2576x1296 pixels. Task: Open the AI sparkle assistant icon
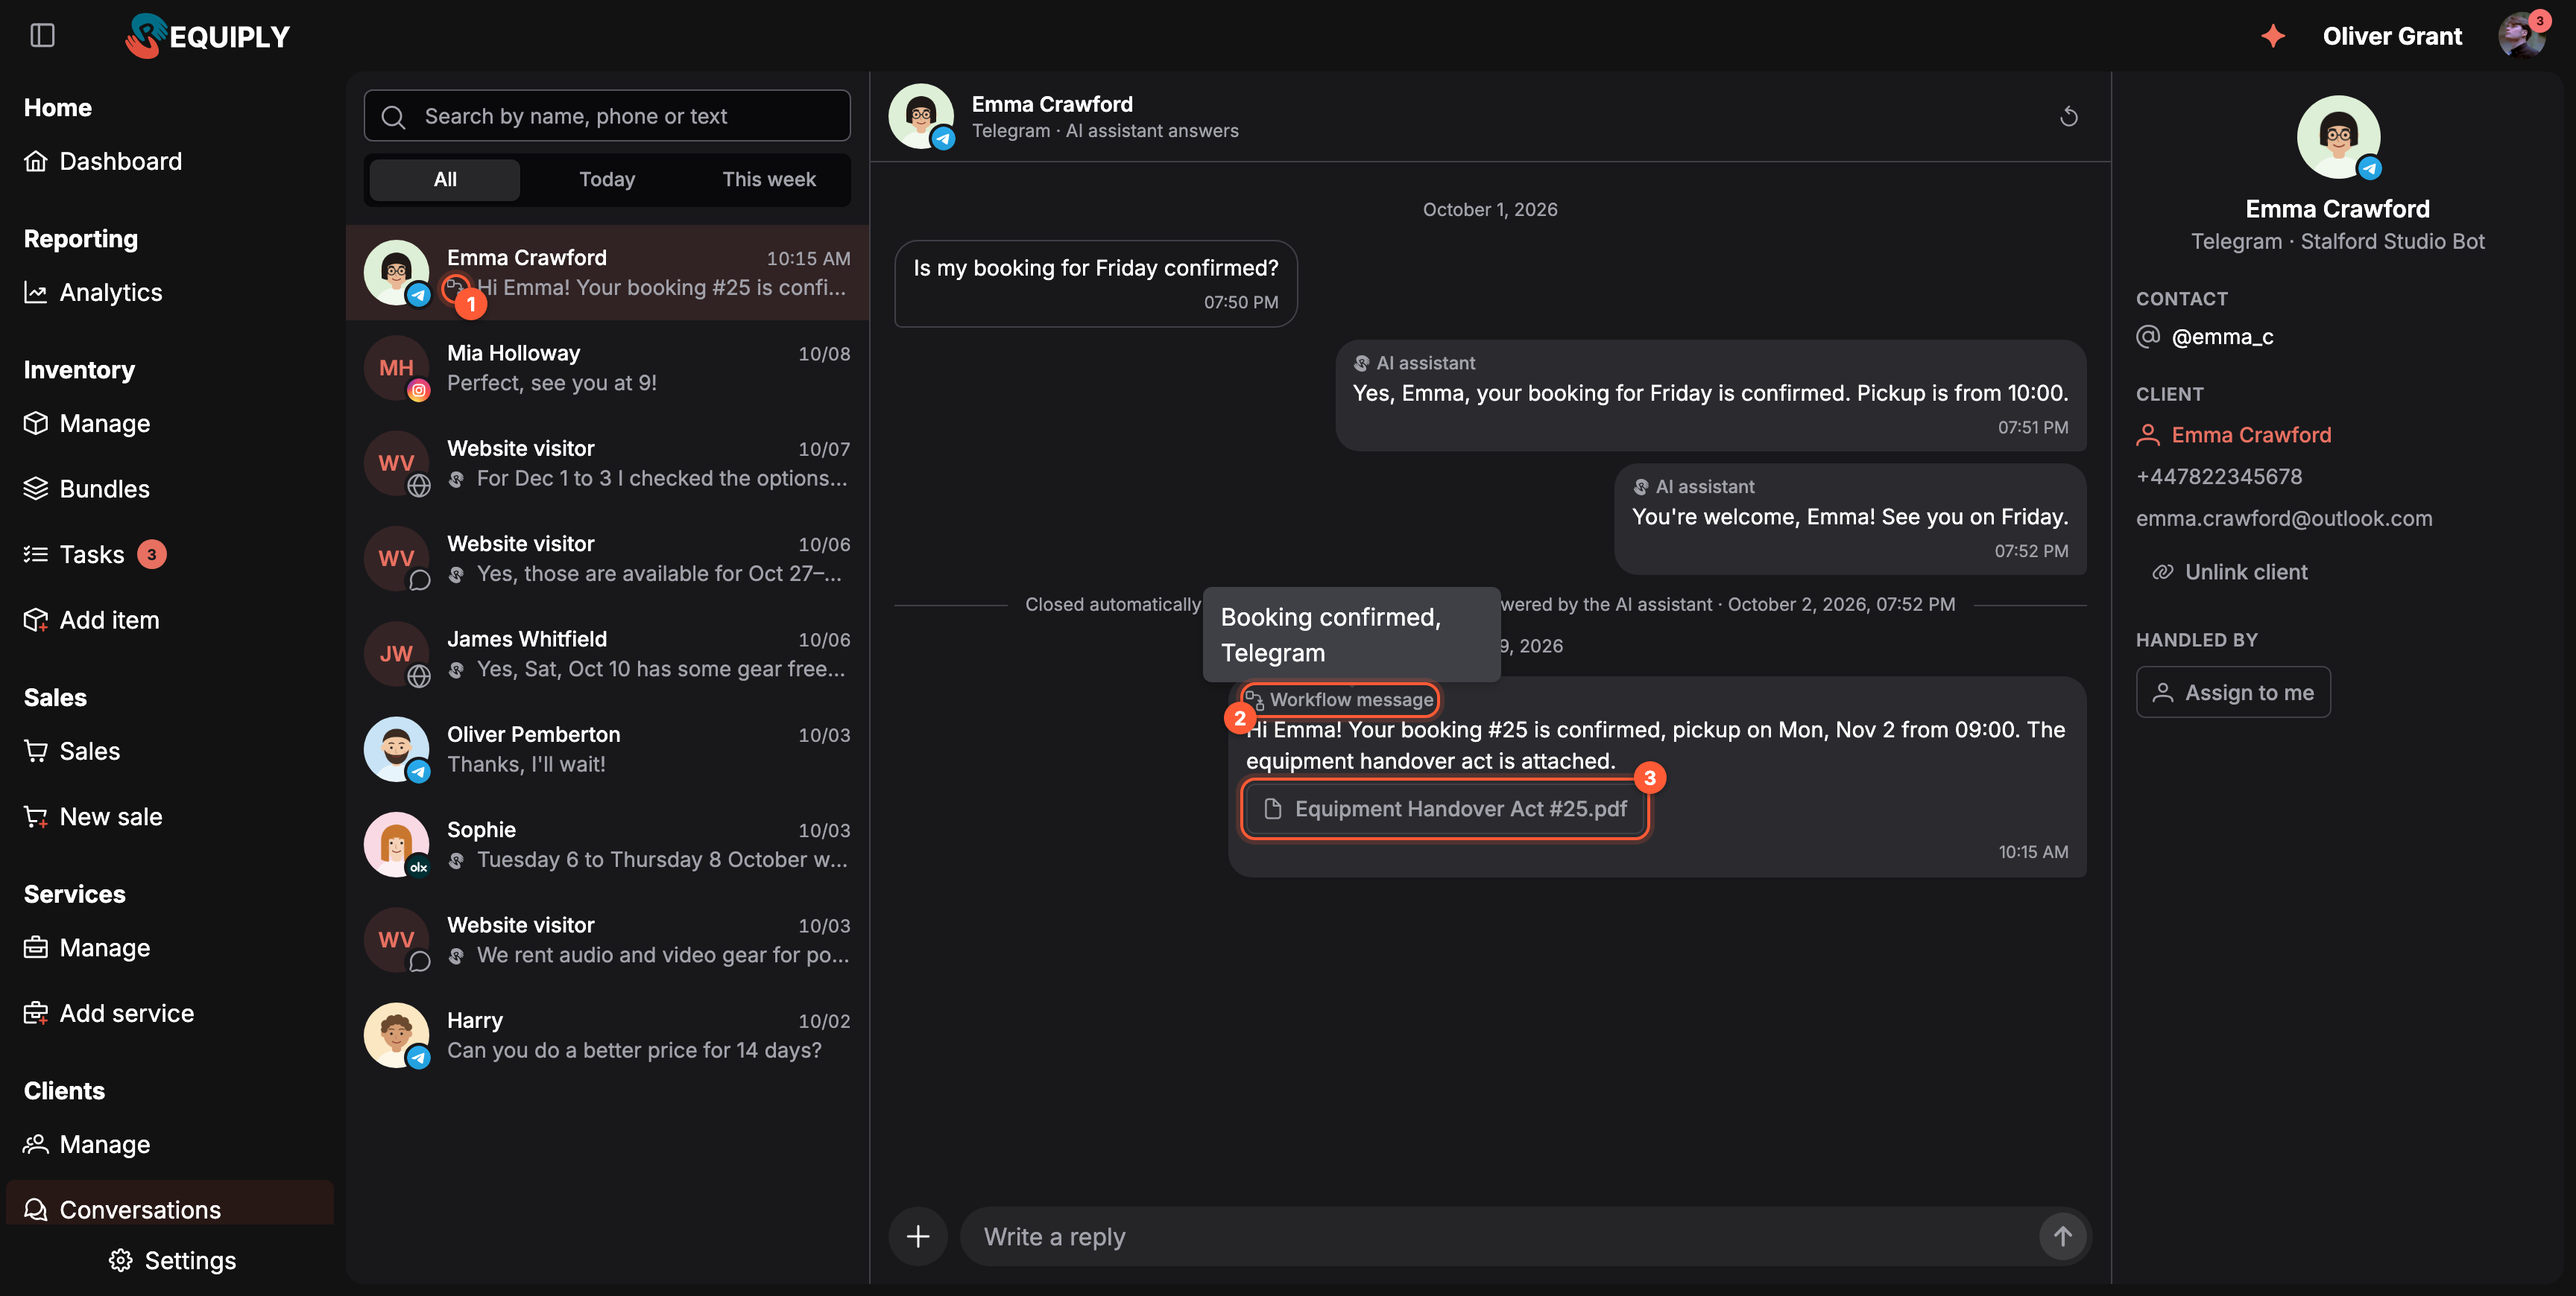point(2273,36)
